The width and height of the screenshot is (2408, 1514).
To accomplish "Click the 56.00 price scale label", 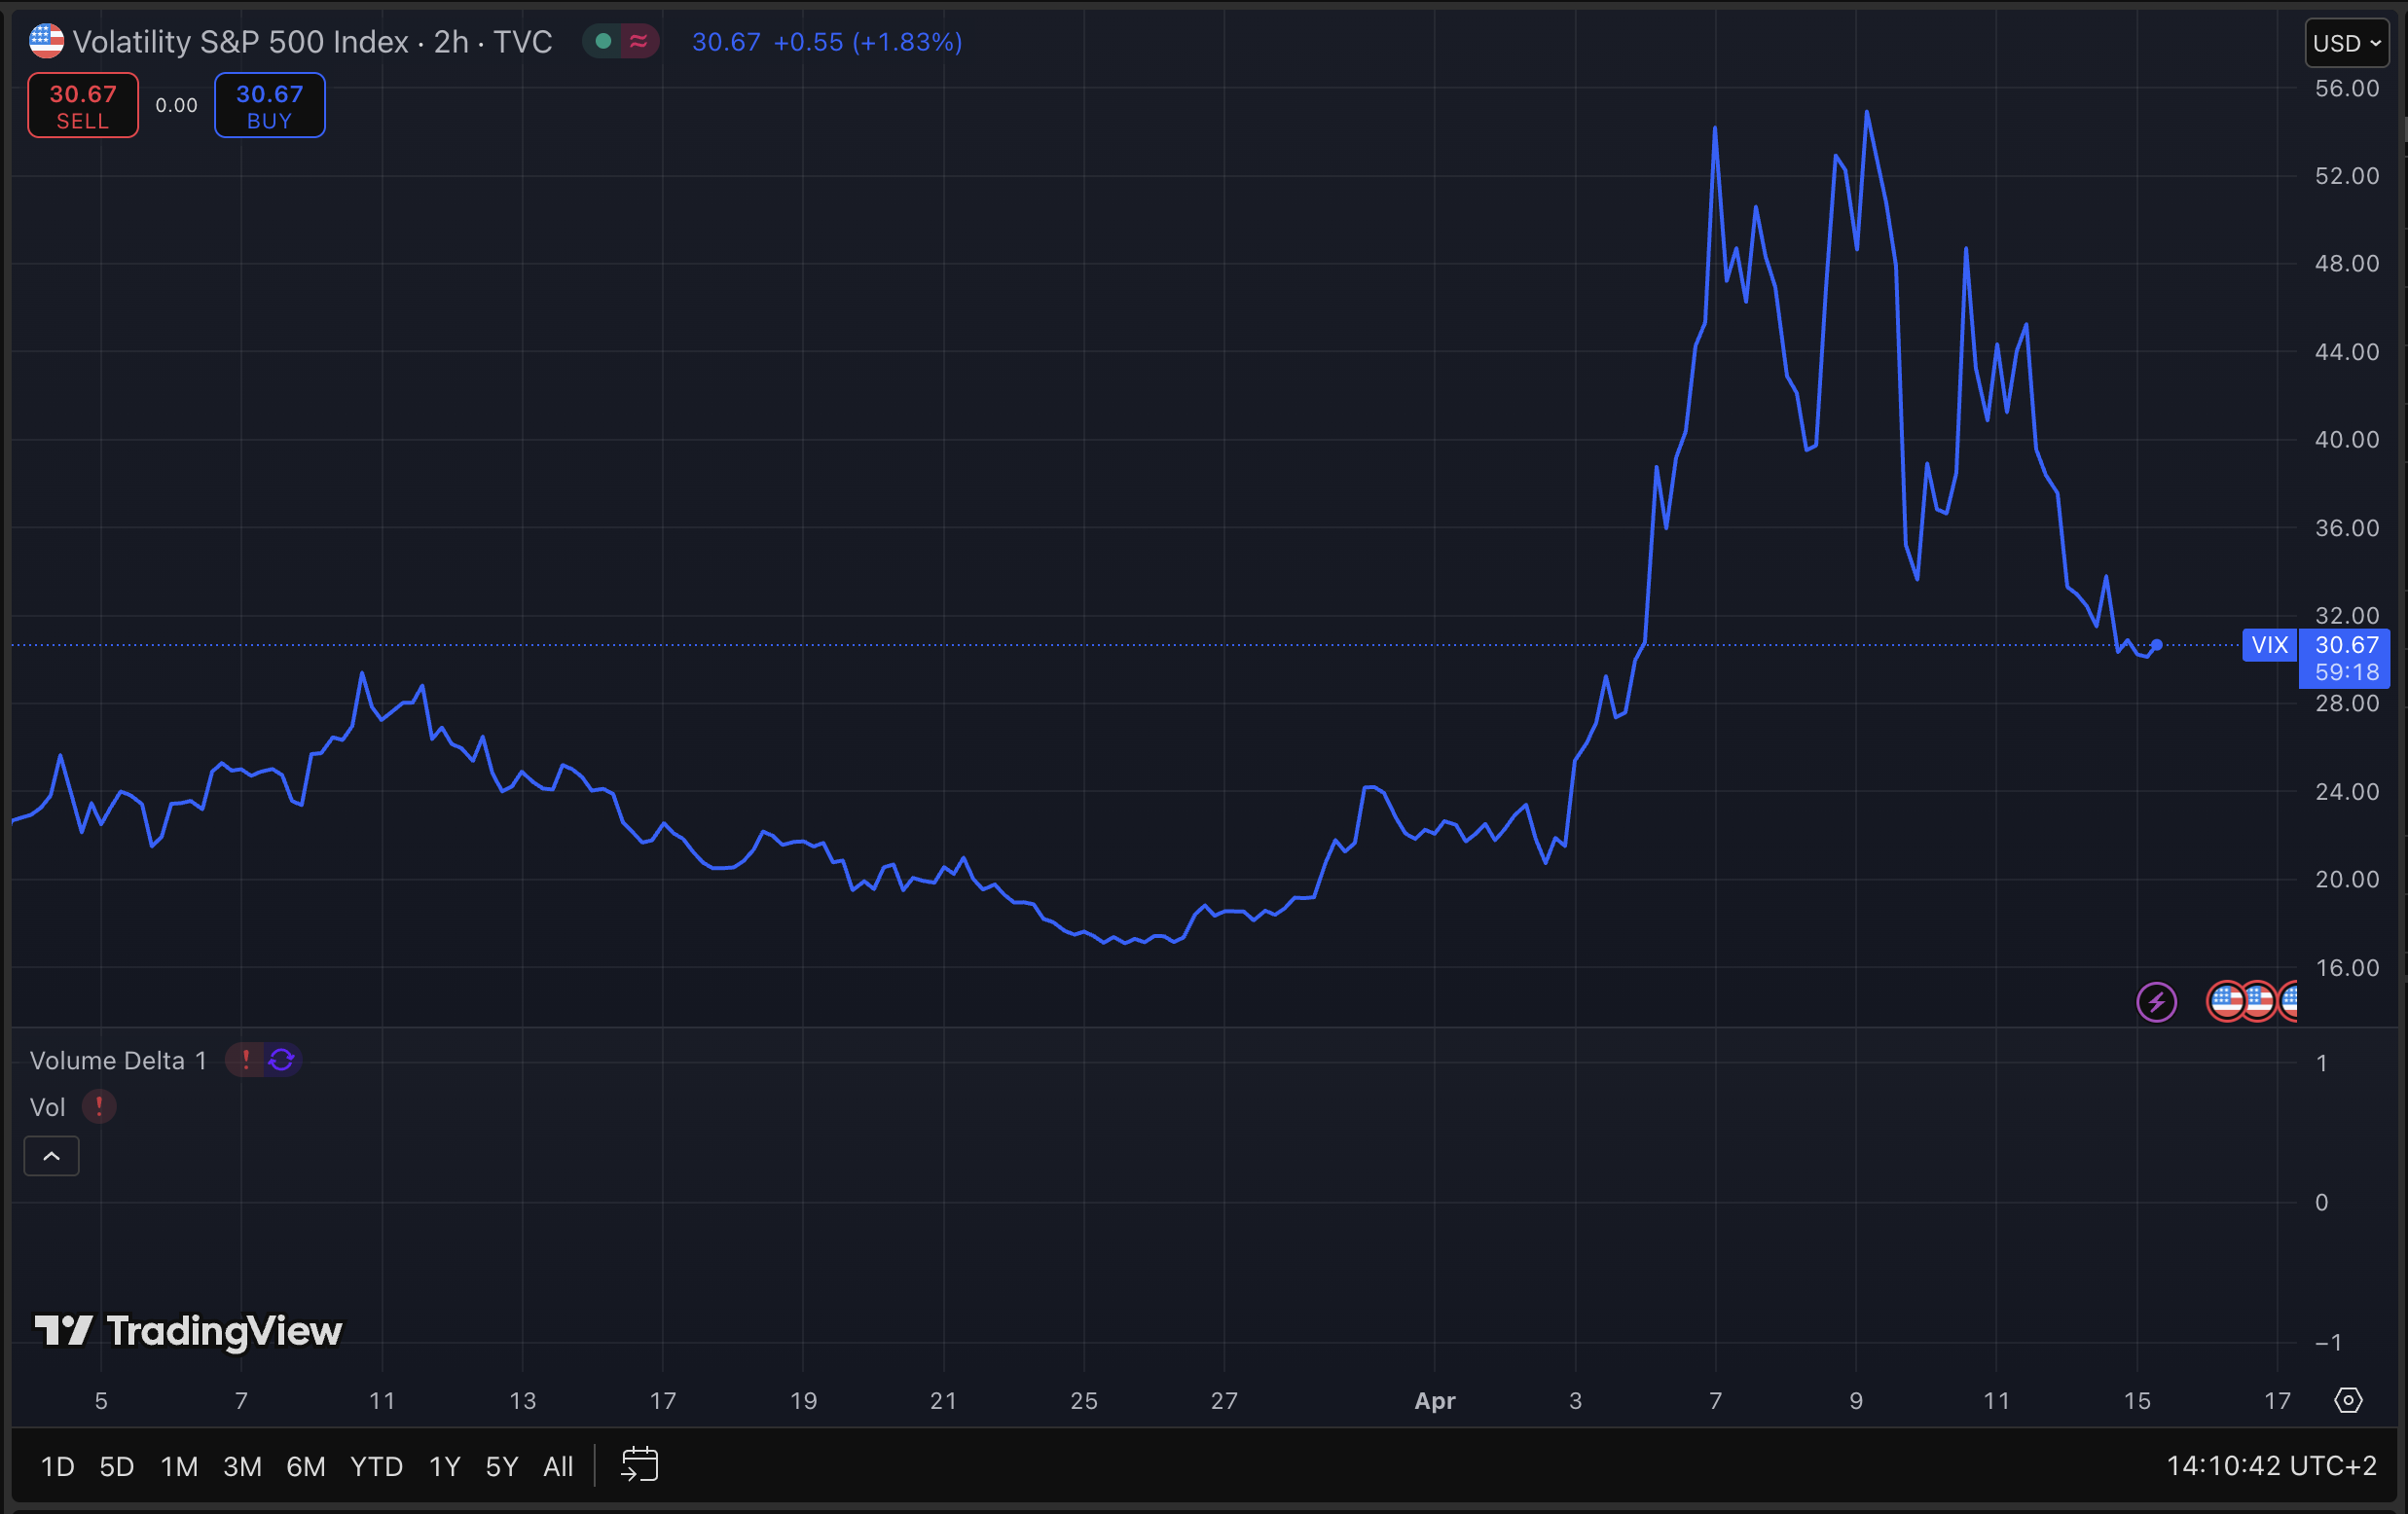I will [x=2347, y=88].
